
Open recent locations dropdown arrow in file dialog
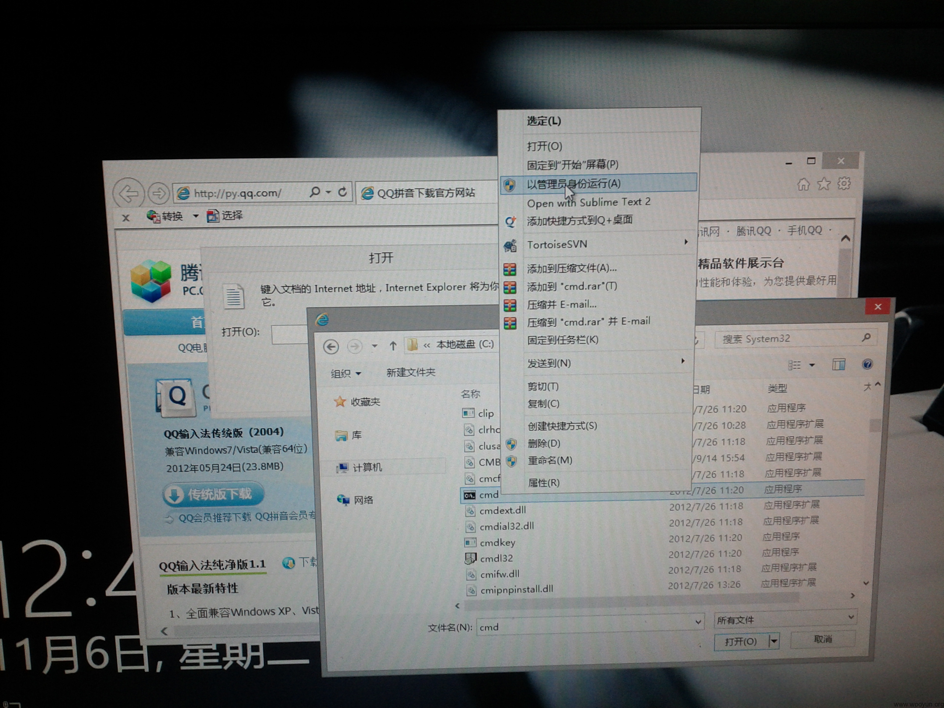(374, 346)
